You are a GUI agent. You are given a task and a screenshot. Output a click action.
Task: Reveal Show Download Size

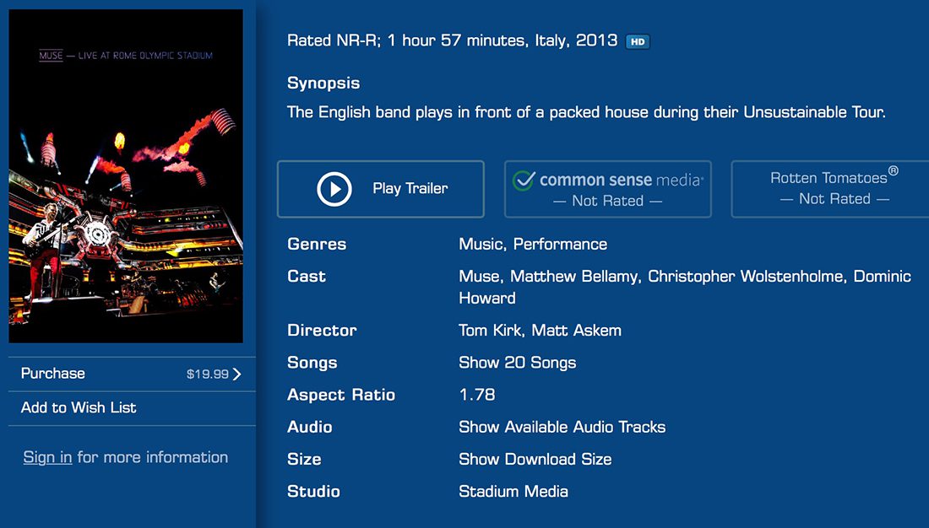pos(535,459)
